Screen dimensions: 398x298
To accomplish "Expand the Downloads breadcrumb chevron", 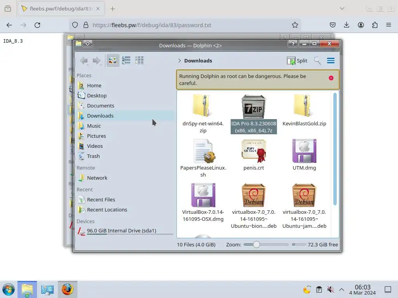I will (180, 61).
